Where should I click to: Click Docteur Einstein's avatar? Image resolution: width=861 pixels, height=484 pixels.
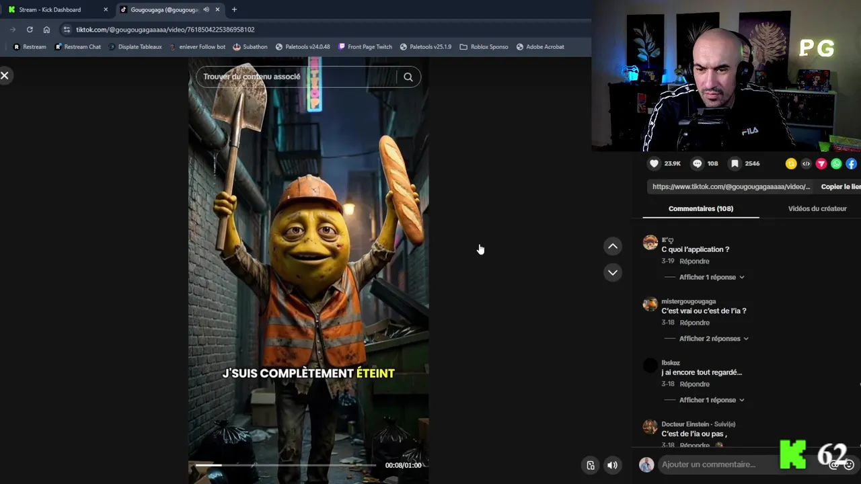650,427
